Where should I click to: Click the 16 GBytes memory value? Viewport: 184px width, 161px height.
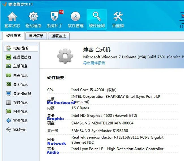80,108
